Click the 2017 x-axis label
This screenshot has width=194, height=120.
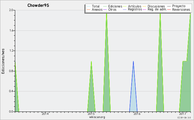point(183,114)
